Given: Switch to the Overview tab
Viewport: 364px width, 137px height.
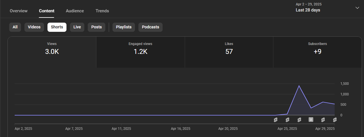Looking at the screenshot, I should tap(19, 11).
